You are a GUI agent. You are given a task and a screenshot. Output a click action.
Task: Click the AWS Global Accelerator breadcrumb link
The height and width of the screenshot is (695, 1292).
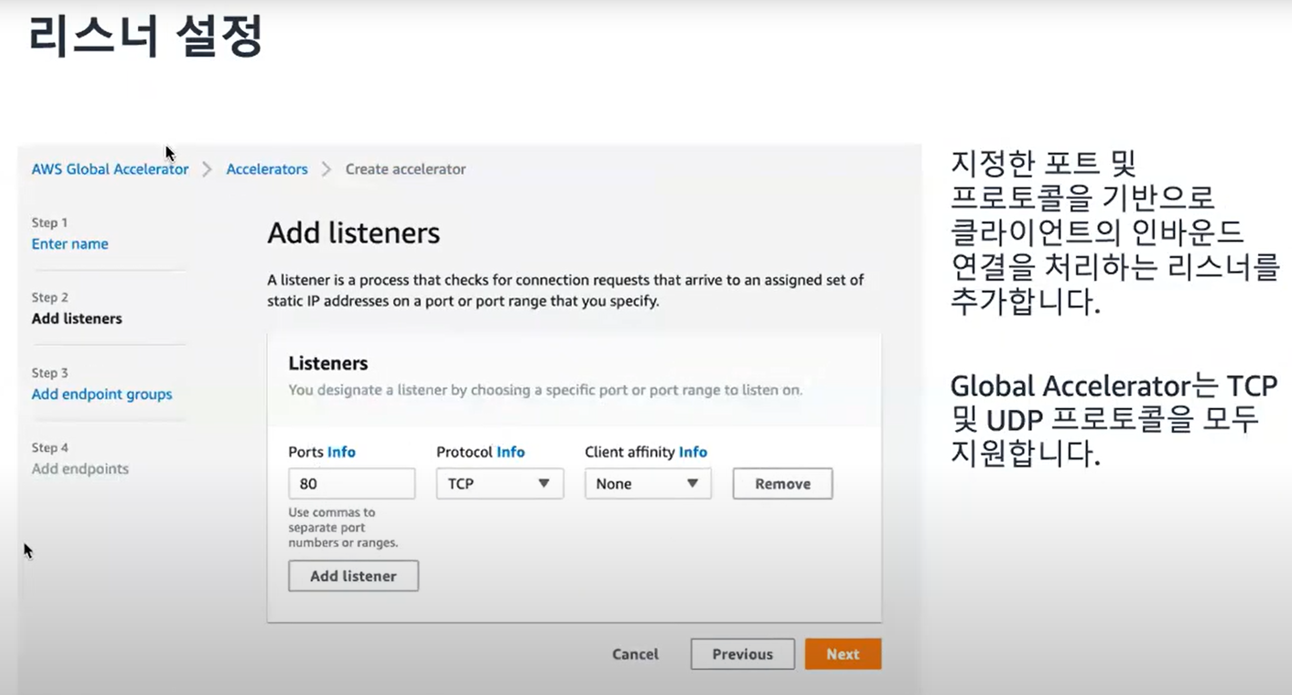(110, 170)
